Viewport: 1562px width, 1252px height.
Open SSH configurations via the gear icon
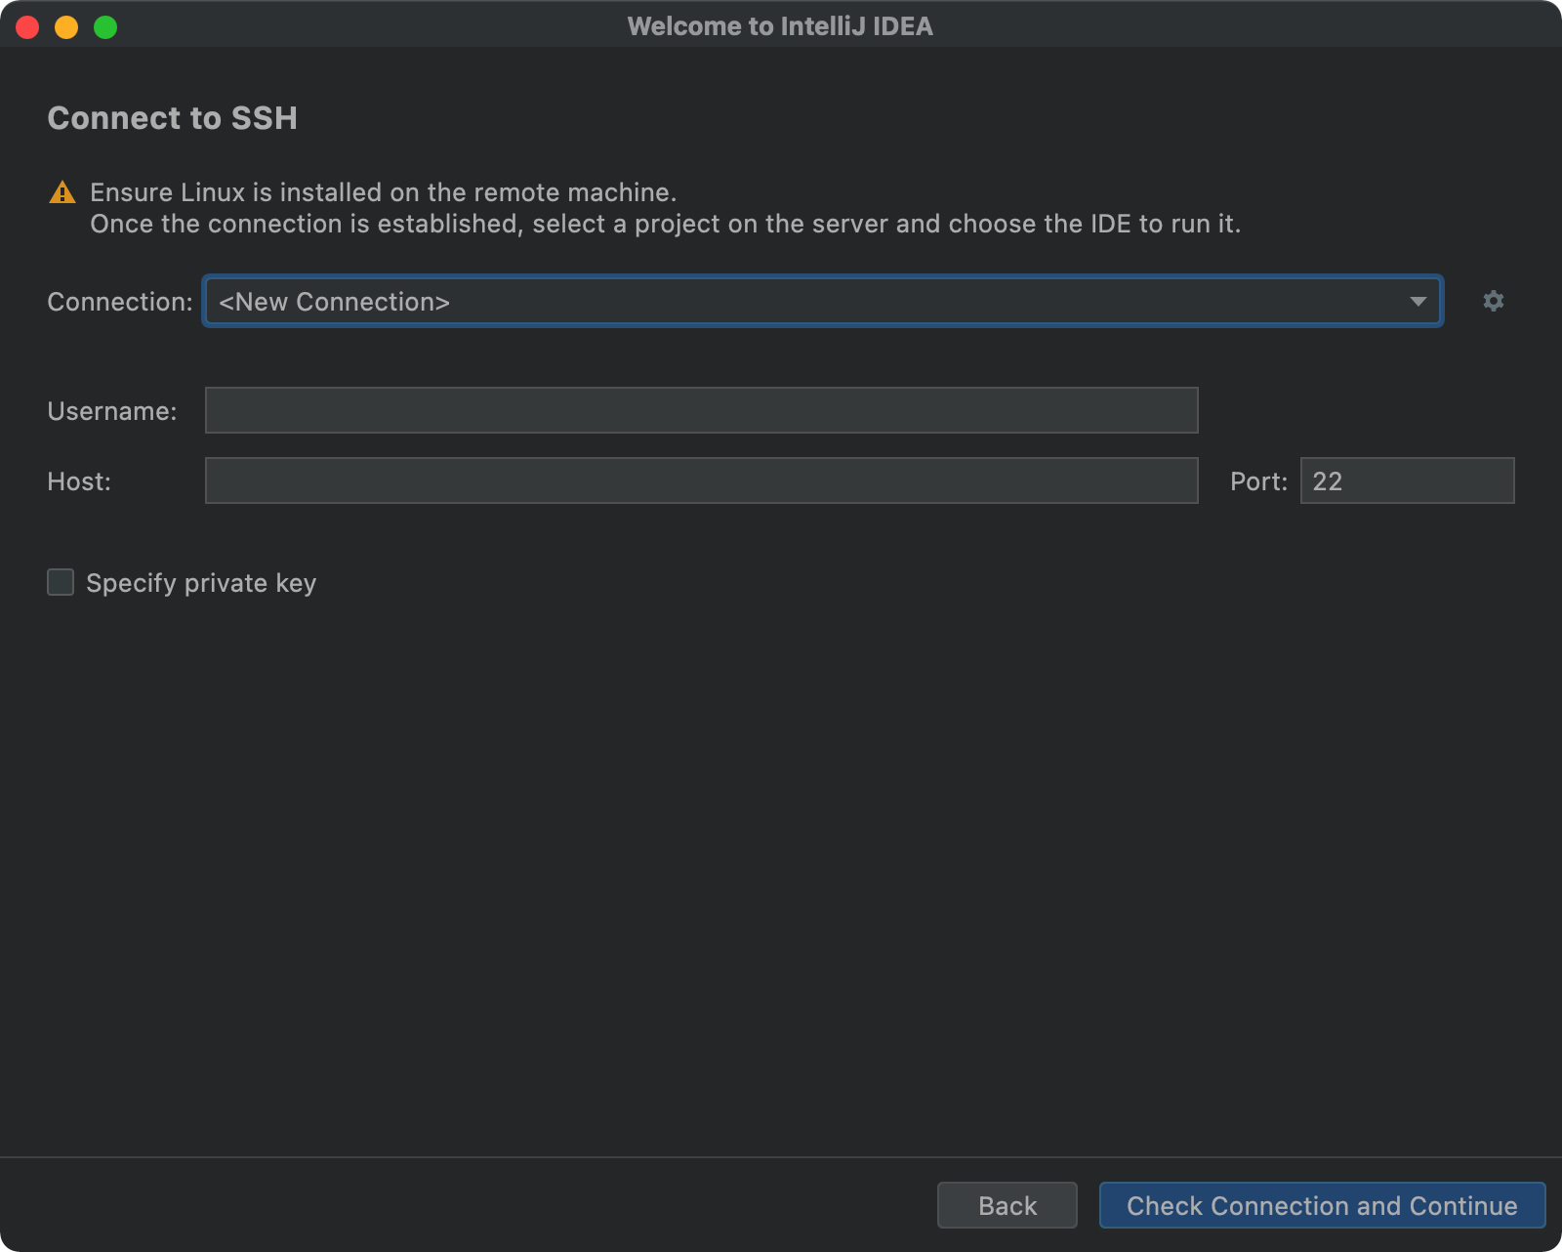(1493, 301)
